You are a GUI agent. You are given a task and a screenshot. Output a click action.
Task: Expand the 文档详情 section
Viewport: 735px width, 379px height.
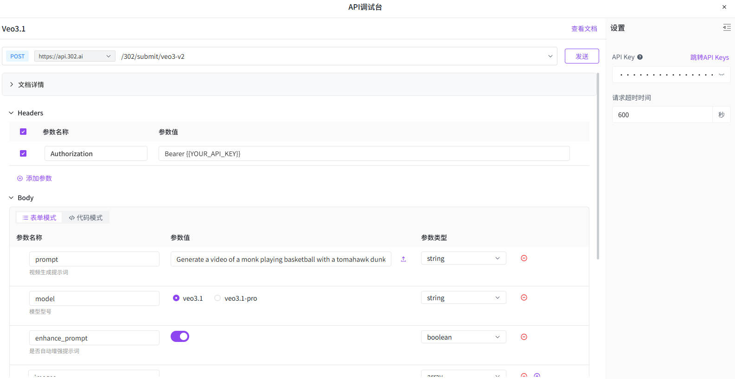point(12,84)
